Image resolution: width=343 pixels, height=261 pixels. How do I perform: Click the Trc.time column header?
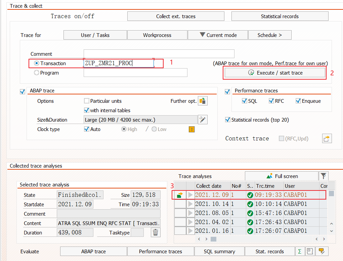(269, 186)
